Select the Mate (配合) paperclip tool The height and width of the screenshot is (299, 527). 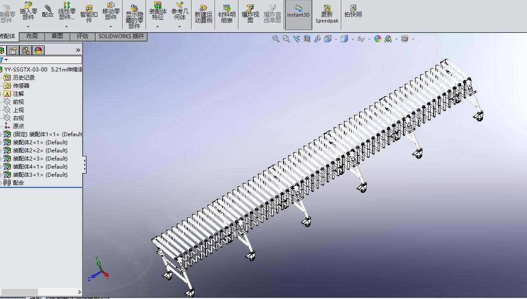(48, 11)
